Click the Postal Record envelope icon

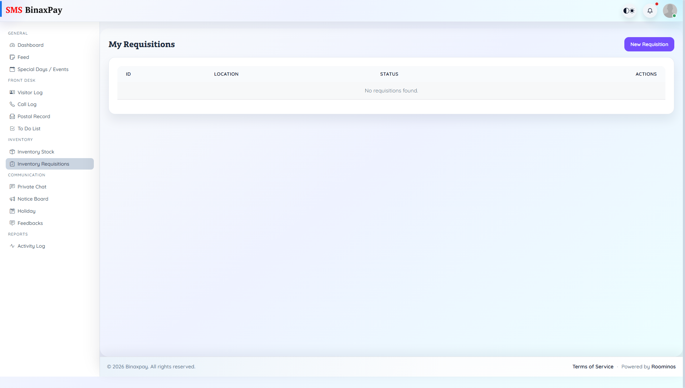[12, 116]
